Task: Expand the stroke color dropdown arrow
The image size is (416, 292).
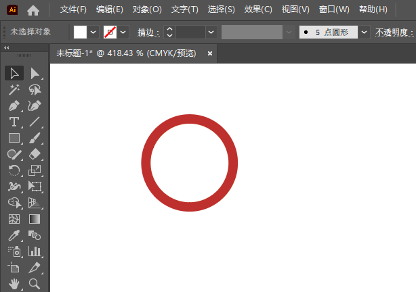Action: pos(123,32)
